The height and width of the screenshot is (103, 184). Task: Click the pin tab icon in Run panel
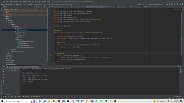pos(3,84)
